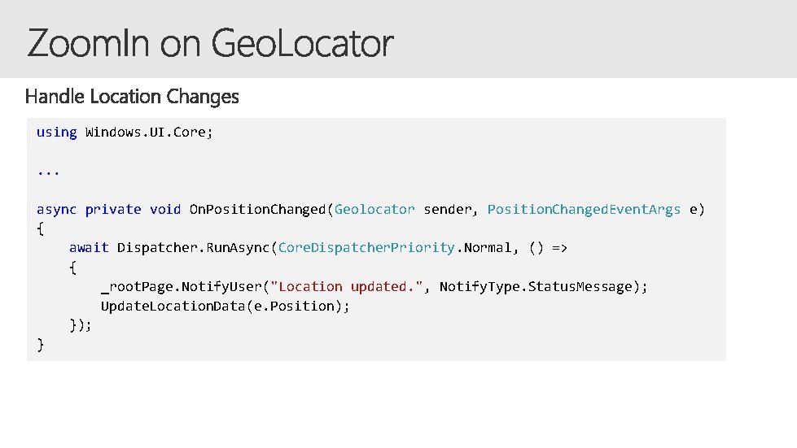797x448 pixels.
Task: Click the "await" keyword
Action: click(89, 247)
